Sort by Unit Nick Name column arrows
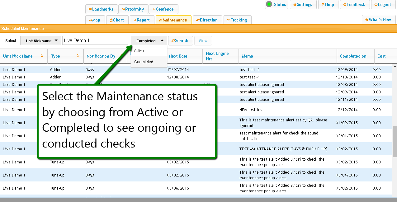This screenshot has height=202, width=397. (x=42, y=56)
